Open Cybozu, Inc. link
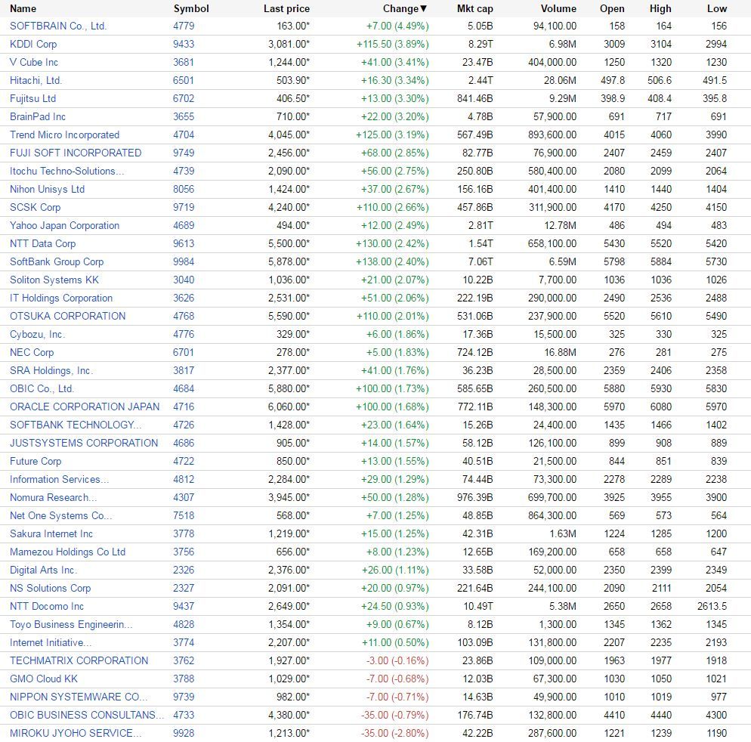This screenshot has width=751, height=742. click(37, 335)
